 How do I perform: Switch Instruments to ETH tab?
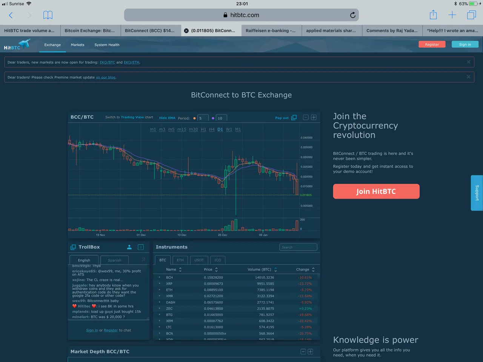tap(180, 260)
